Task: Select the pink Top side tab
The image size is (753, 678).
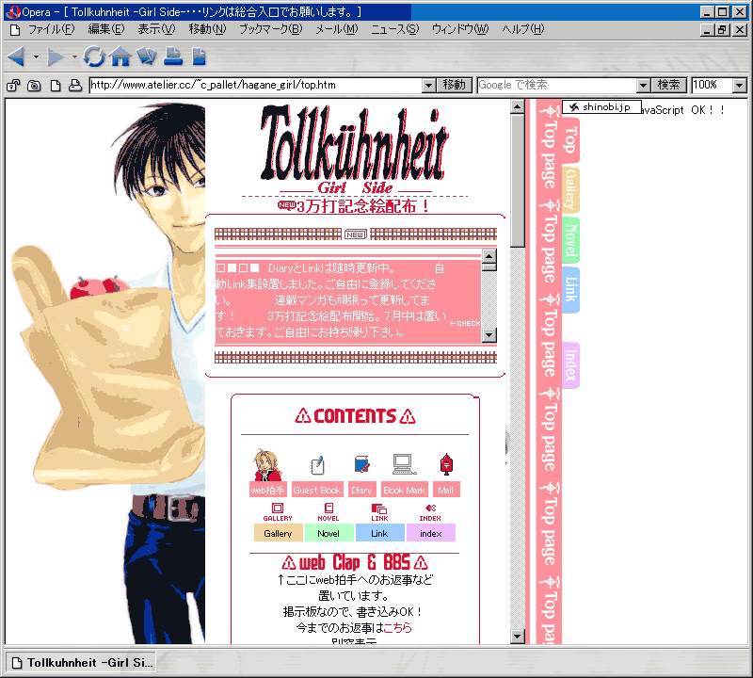Action: [x=570, y=139]
